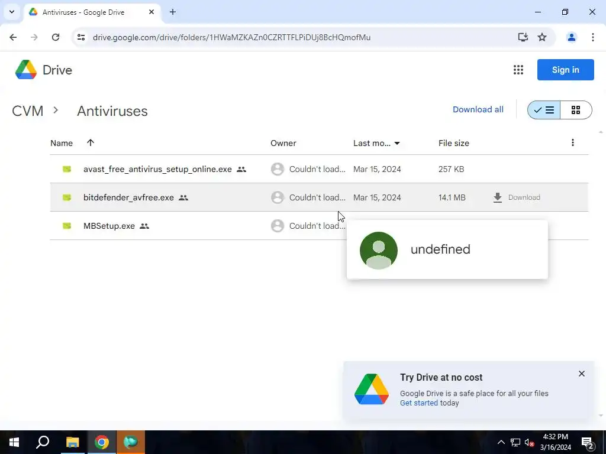Reverse sort direction arrow next to Name
The width and height of the screenshot is (606, 454).
[91, 142]
